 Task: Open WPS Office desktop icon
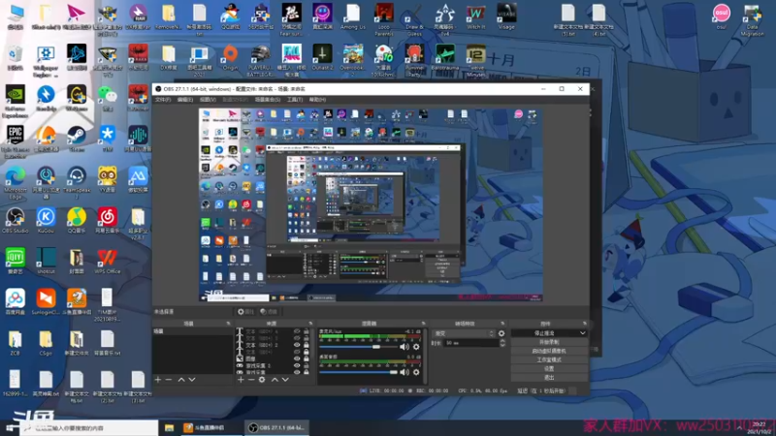click(x=108, y=262)
